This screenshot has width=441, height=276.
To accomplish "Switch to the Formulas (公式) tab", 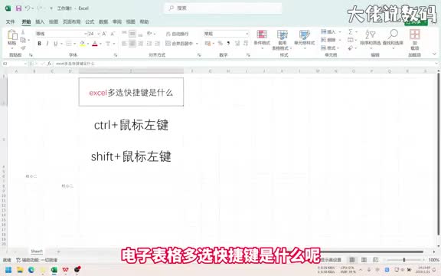I will (x=90, y=21).
